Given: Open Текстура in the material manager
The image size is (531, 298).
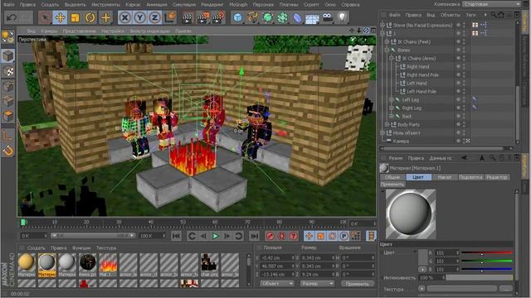Looking at the screenshot, I should (x=106, y=248).
